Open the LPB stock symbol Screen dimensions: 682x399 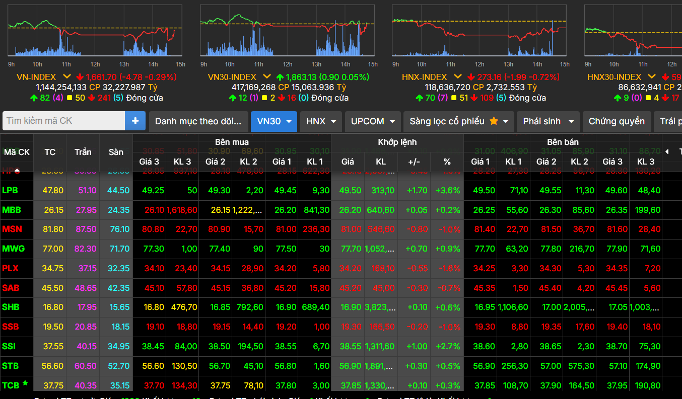pyautogui.click(x=10, y=190)
